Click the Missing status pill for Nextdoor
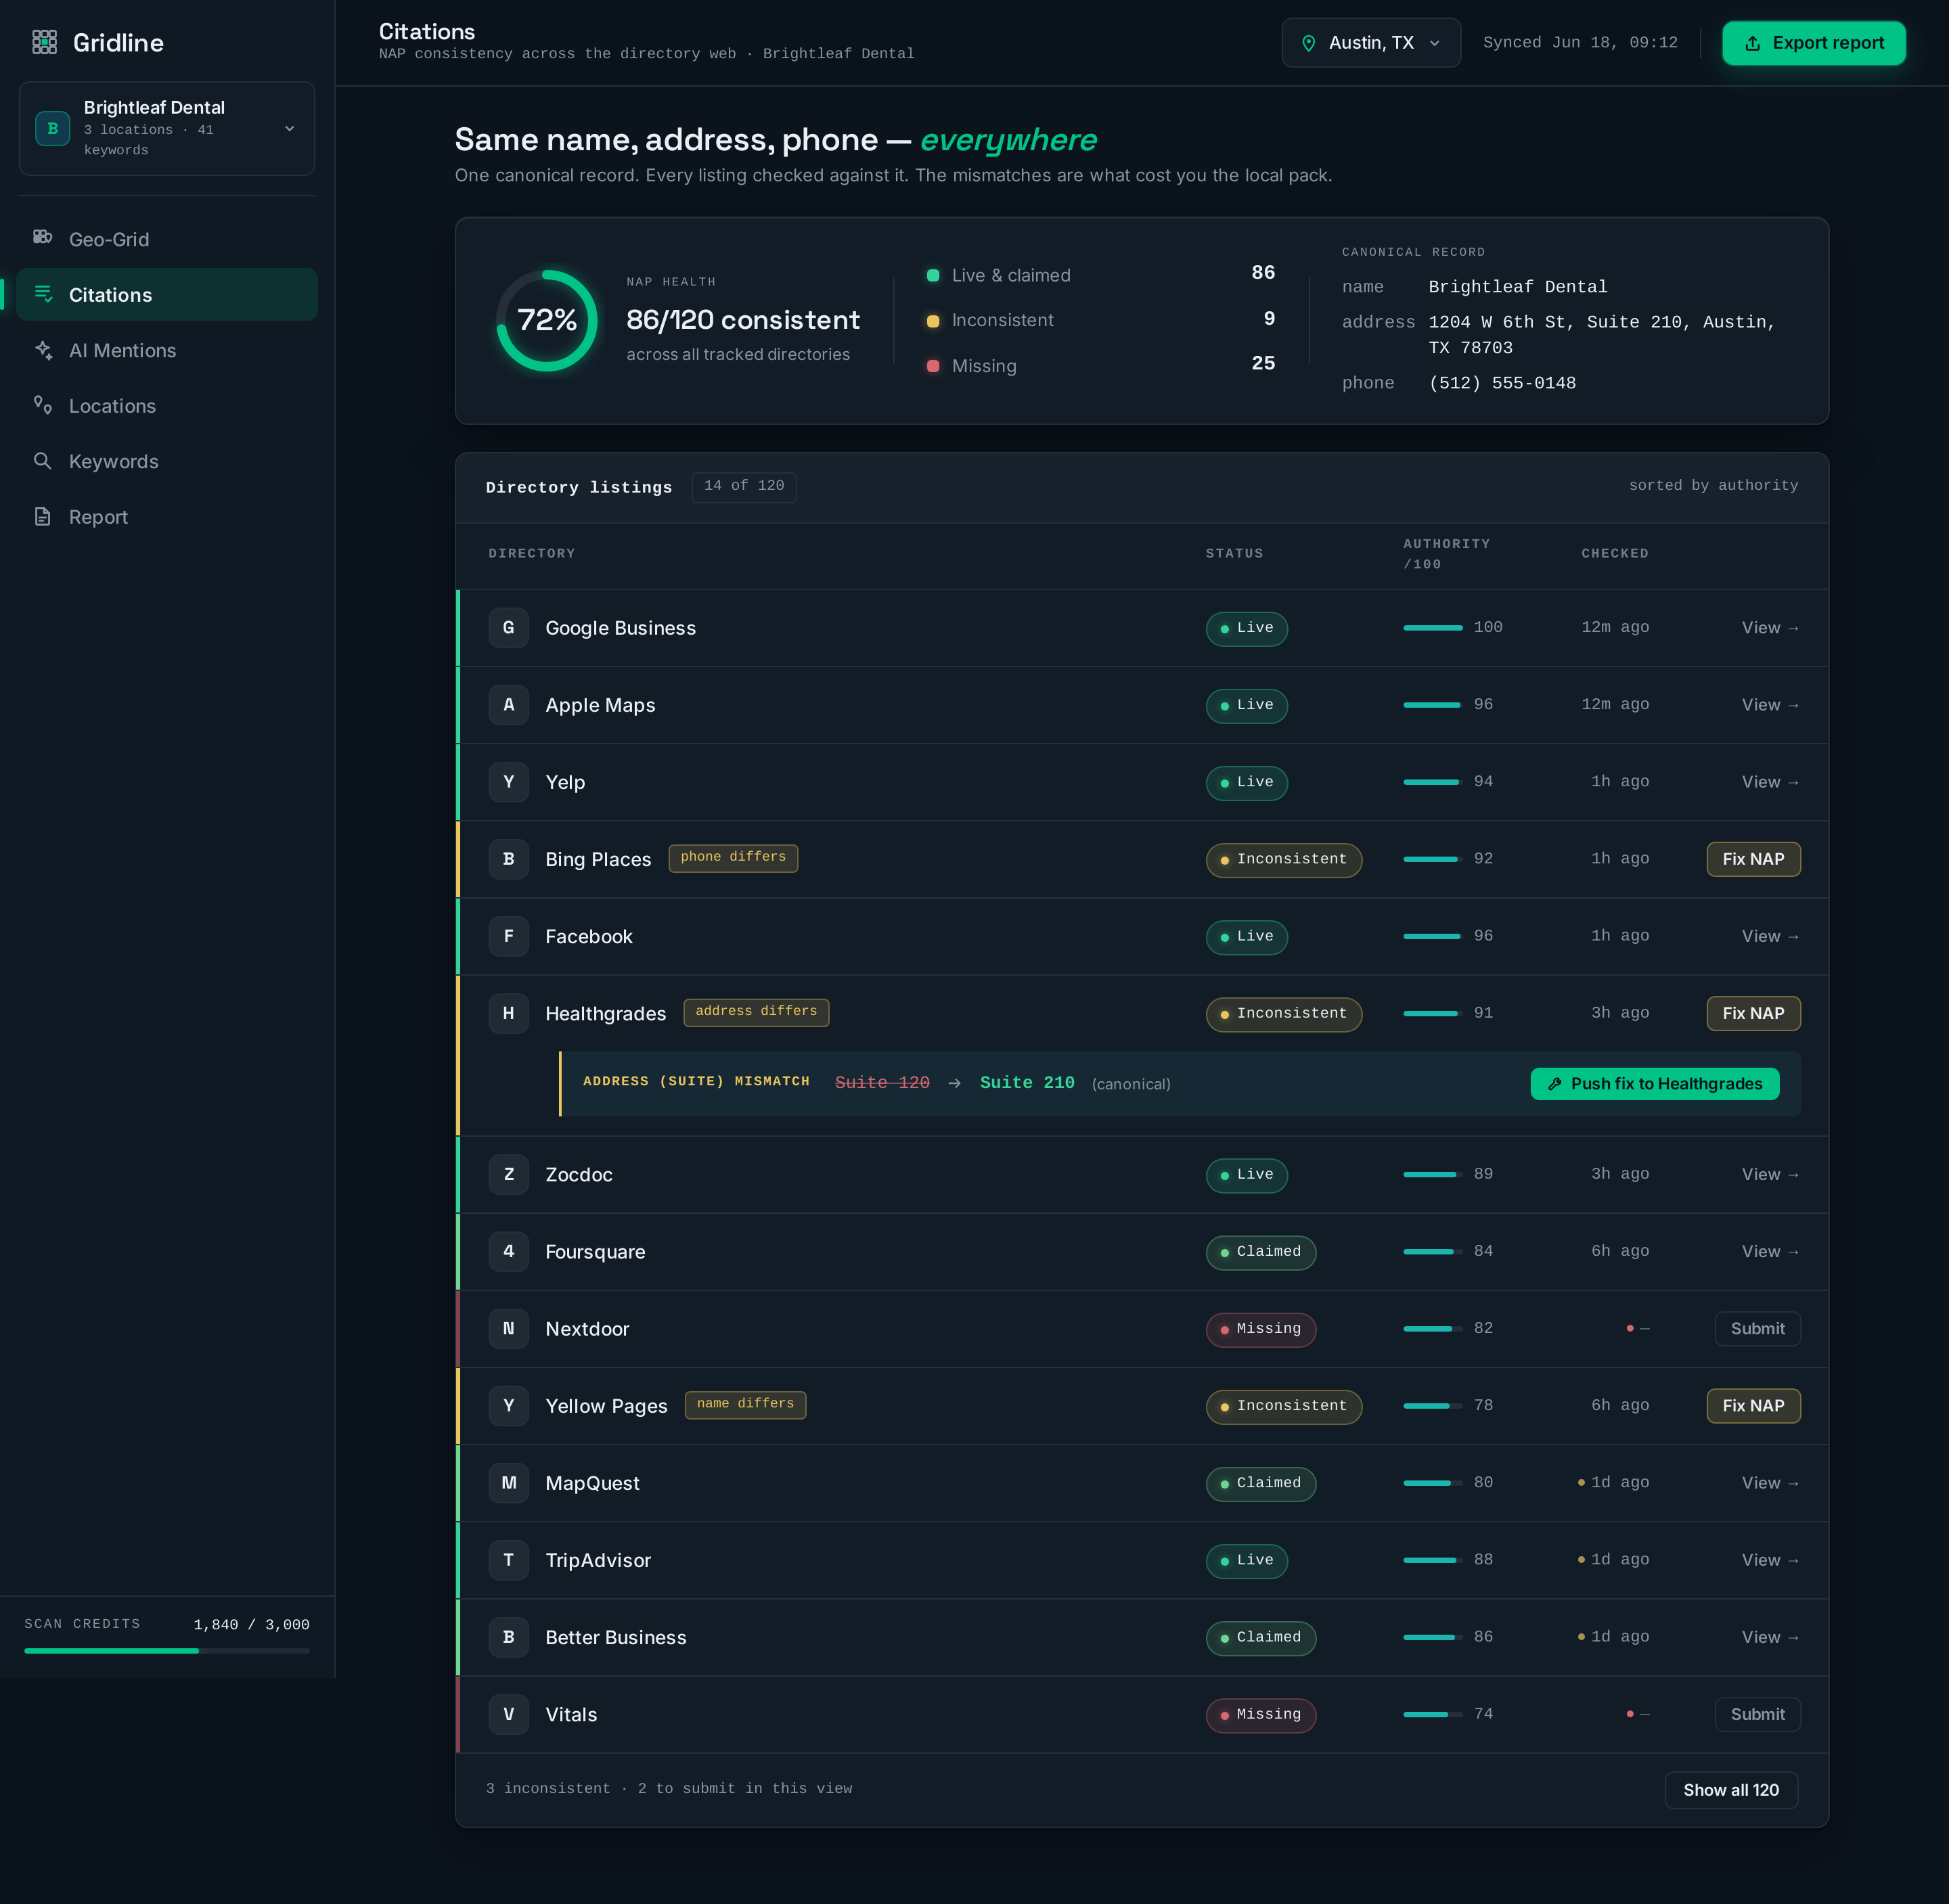The height and width of the screenshot is (1904, 1949). click(x=1261, y=1329)
